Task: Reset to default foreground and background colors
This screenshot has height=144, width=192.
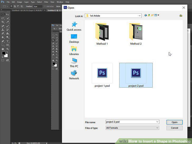Action: pos(2,57)
